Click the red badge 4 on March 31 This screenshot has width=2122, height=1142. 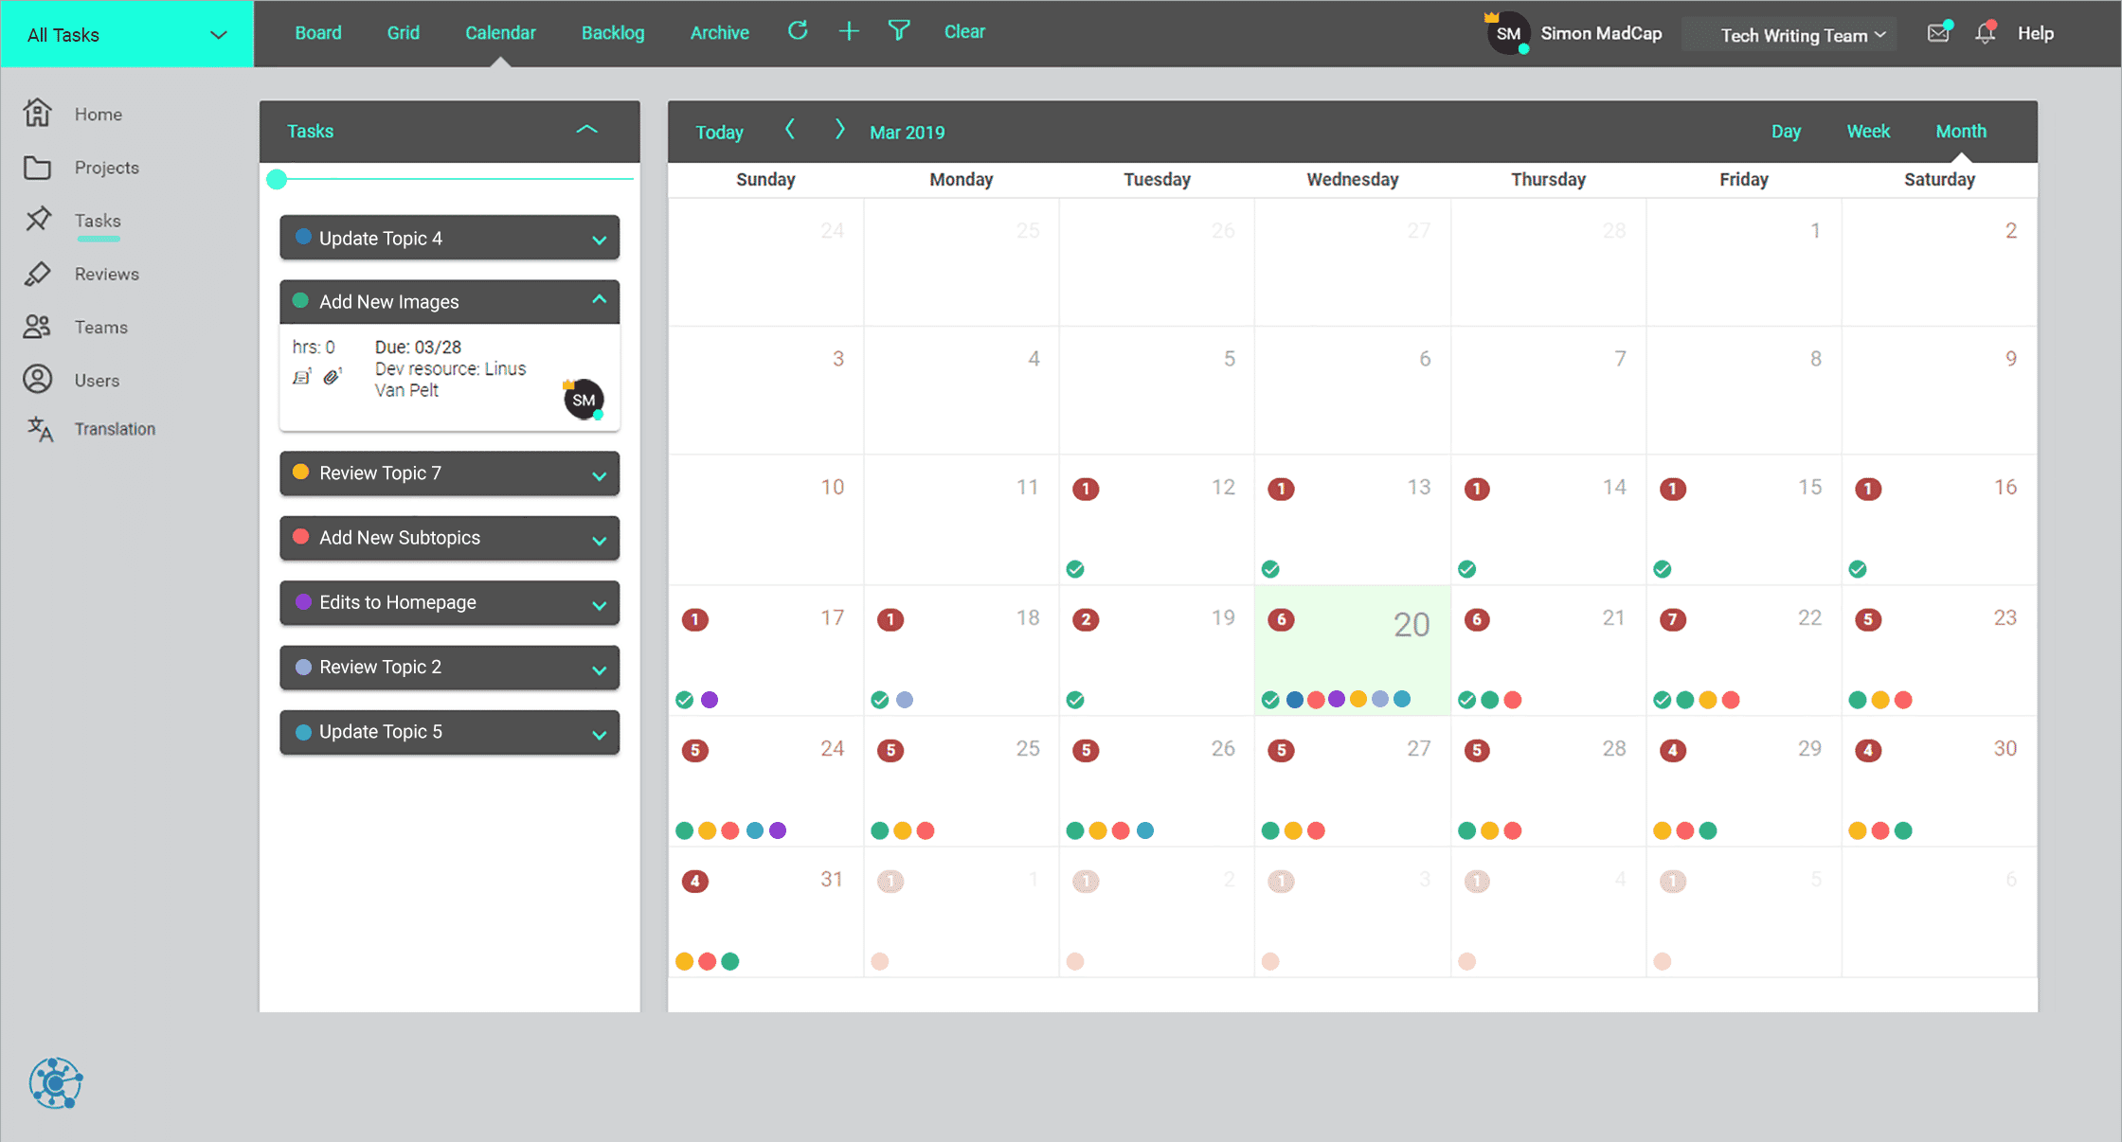pyautogui.click(x=695, y=881)
